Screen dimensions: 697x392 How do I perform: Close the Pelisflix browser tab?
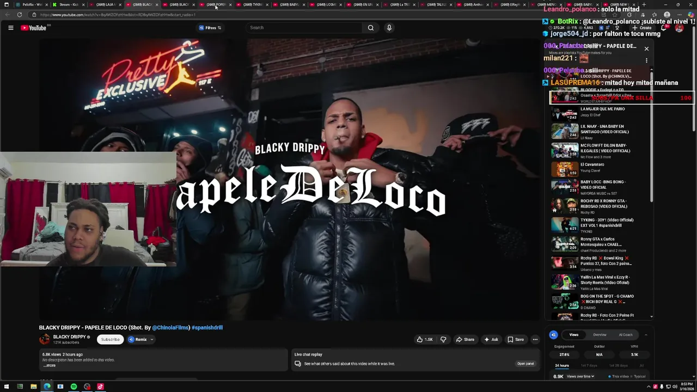(x=46, y=4)
